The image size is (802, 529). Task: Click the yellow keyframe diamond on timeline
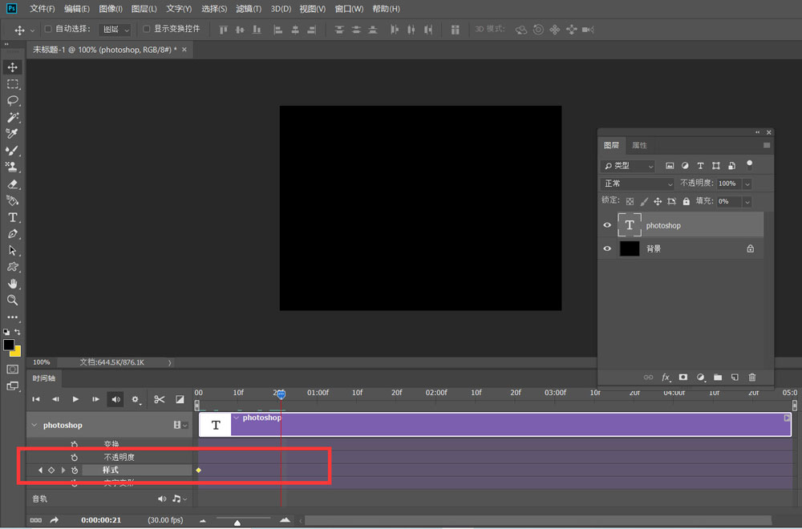(x=198, y=470)
